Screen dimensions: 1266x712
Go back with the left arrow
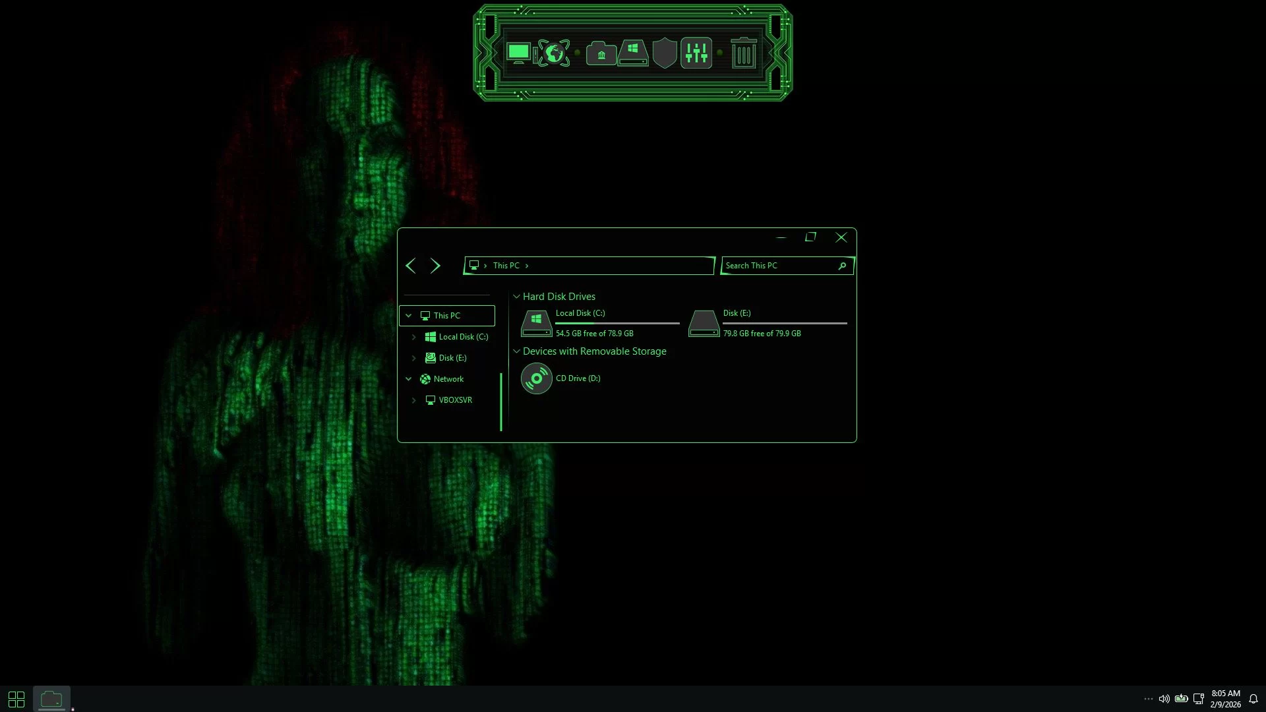point(410,266)
